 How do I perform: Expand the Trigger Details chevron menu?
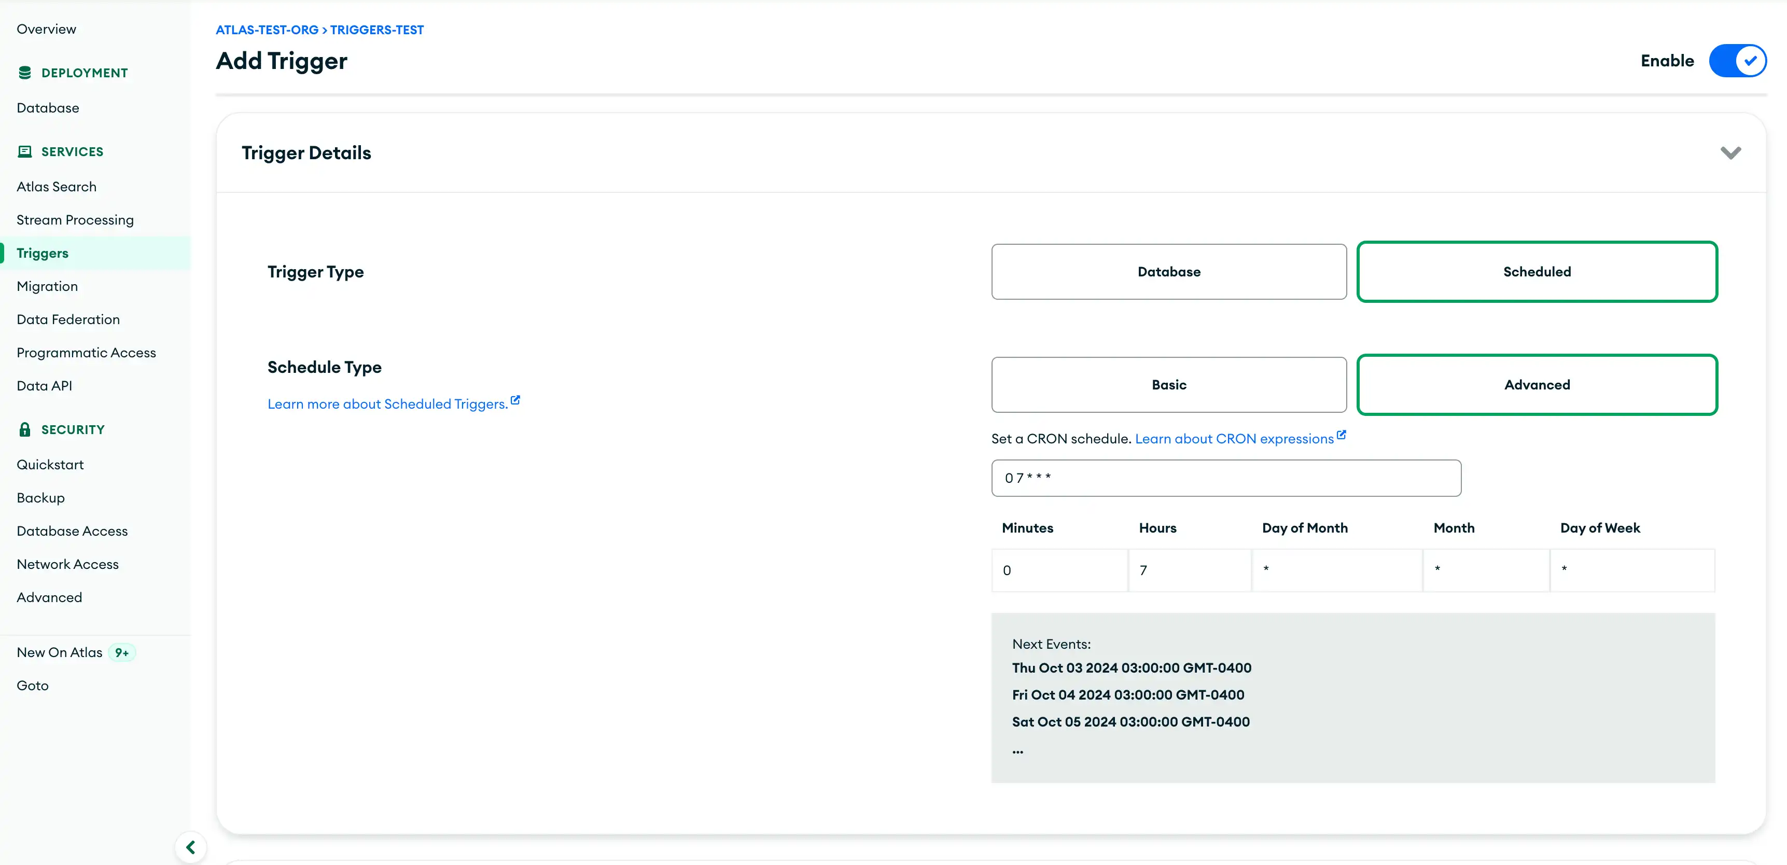pyautogui.click(x=1731, y=151)
